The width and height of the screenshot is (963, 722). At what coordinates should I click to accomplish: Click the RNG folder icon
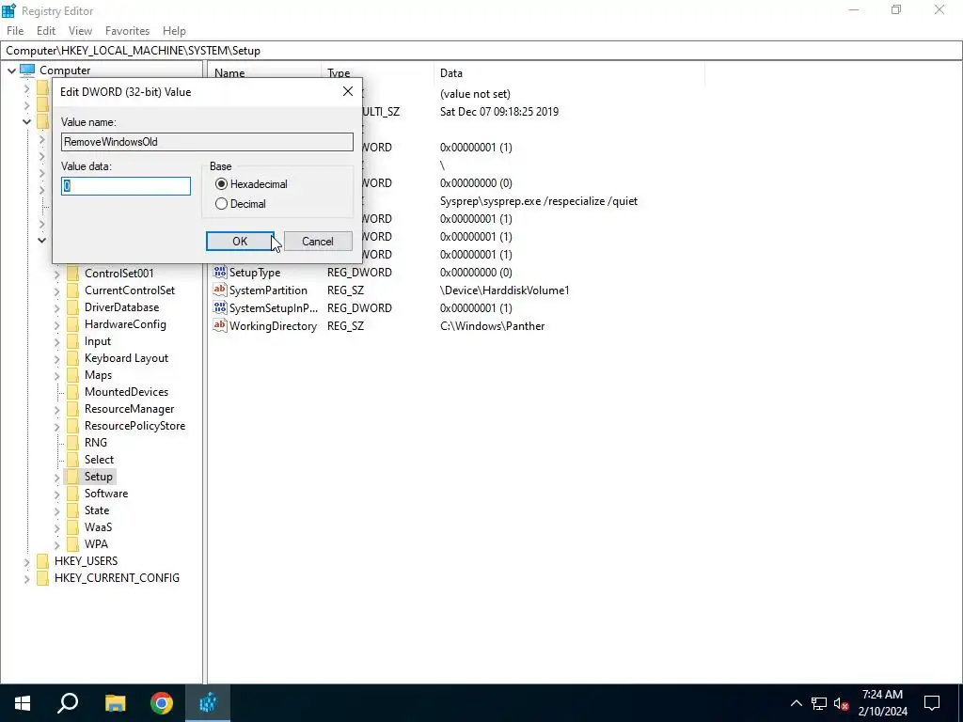72,443
